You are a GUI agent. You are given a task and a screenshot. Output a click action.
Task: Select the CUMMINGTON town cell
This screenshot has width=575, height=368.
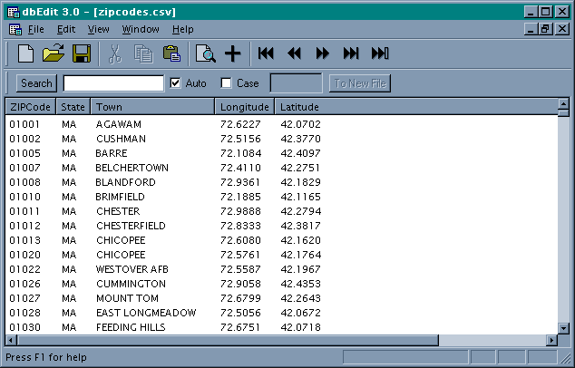click(131, 284)
